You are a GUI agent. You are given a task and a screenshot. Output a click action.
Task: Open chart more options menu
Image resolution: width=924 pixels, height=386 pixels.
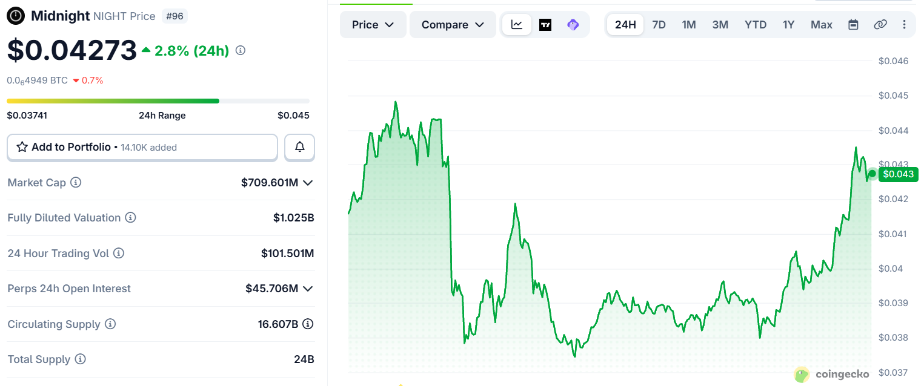click(905, 25)
